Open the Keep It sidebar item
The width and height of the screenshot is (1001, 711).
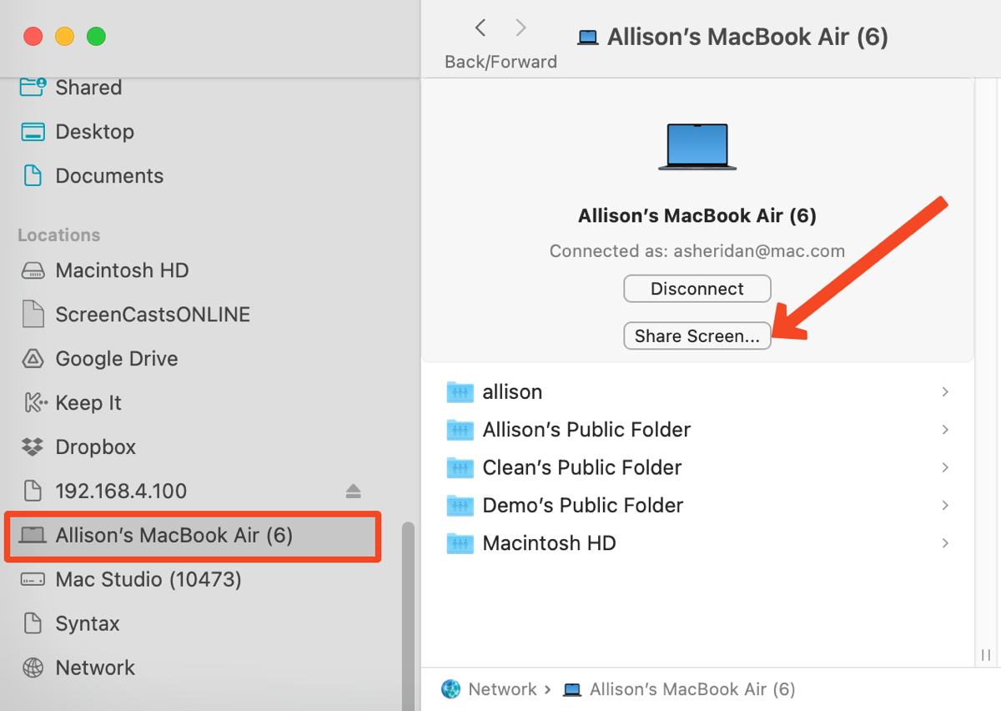click(88, 402)
